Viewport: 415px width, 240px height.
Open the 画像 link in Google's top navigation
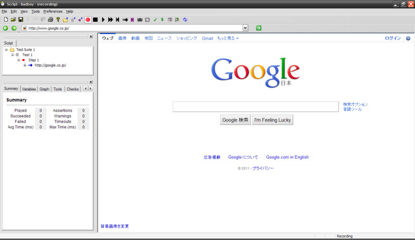[x=122, y=38]
